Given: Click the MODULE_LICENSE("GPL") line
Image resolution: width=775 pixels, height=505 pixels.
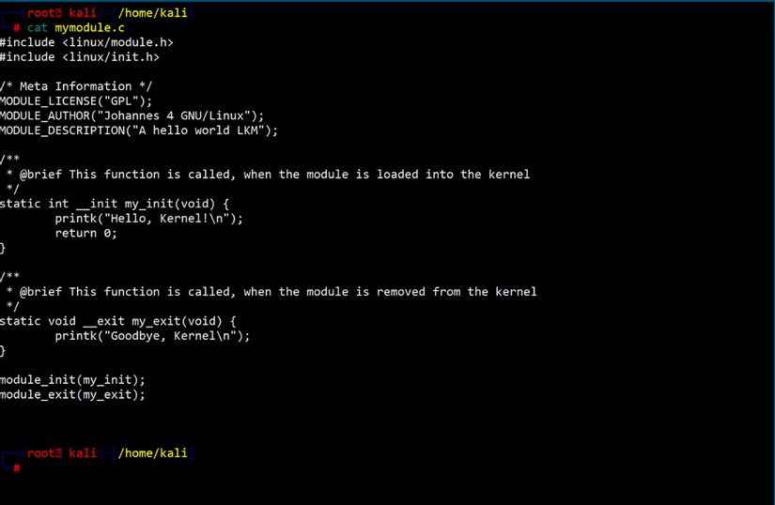Looking at the screenshot, I should 76,101.
